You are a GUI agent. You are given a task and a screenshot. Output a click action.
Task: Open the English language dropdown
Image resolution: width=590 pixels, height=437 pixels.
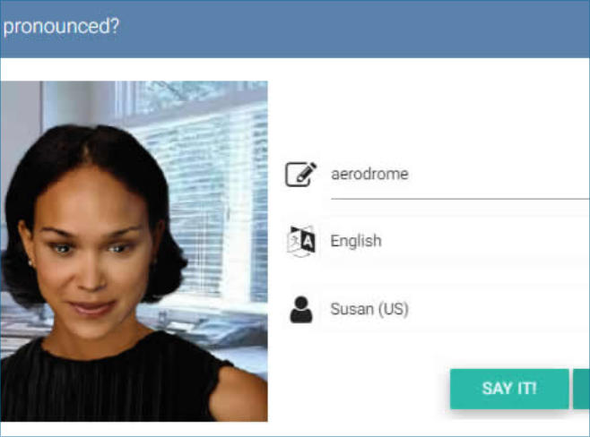pyautogui.click(x=460, y=241)
